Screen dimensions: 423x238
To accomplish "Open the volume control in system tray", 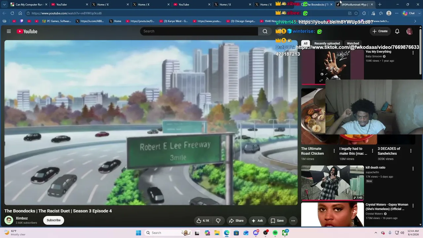I will tap(402, 233).
